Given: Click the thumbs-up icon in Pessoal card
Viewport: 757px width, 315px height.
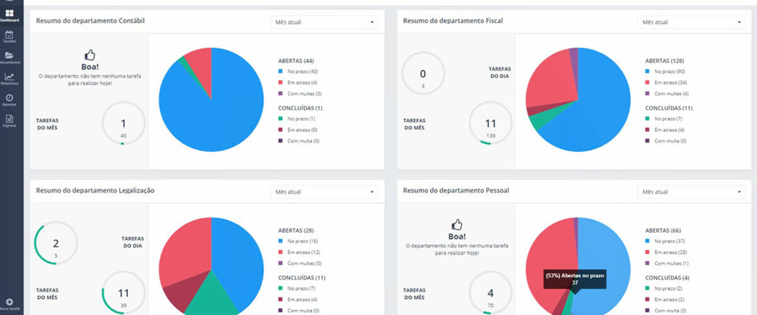Looking at the screenshot, I should (457, 224).
